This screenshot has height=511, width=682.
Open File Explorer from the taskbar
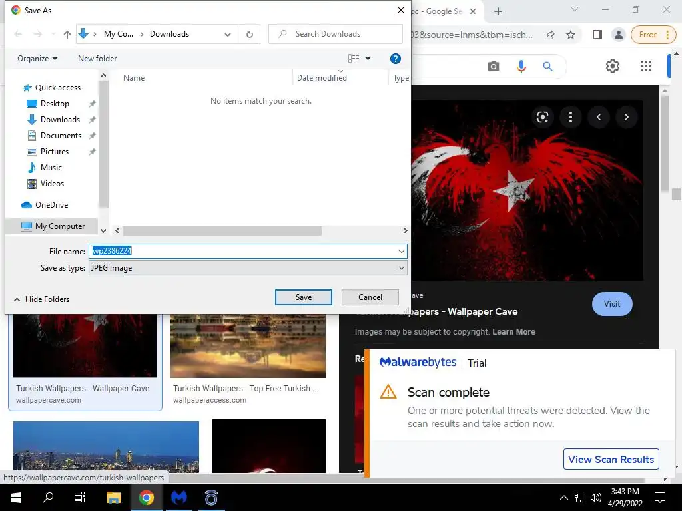click(113, 498)
